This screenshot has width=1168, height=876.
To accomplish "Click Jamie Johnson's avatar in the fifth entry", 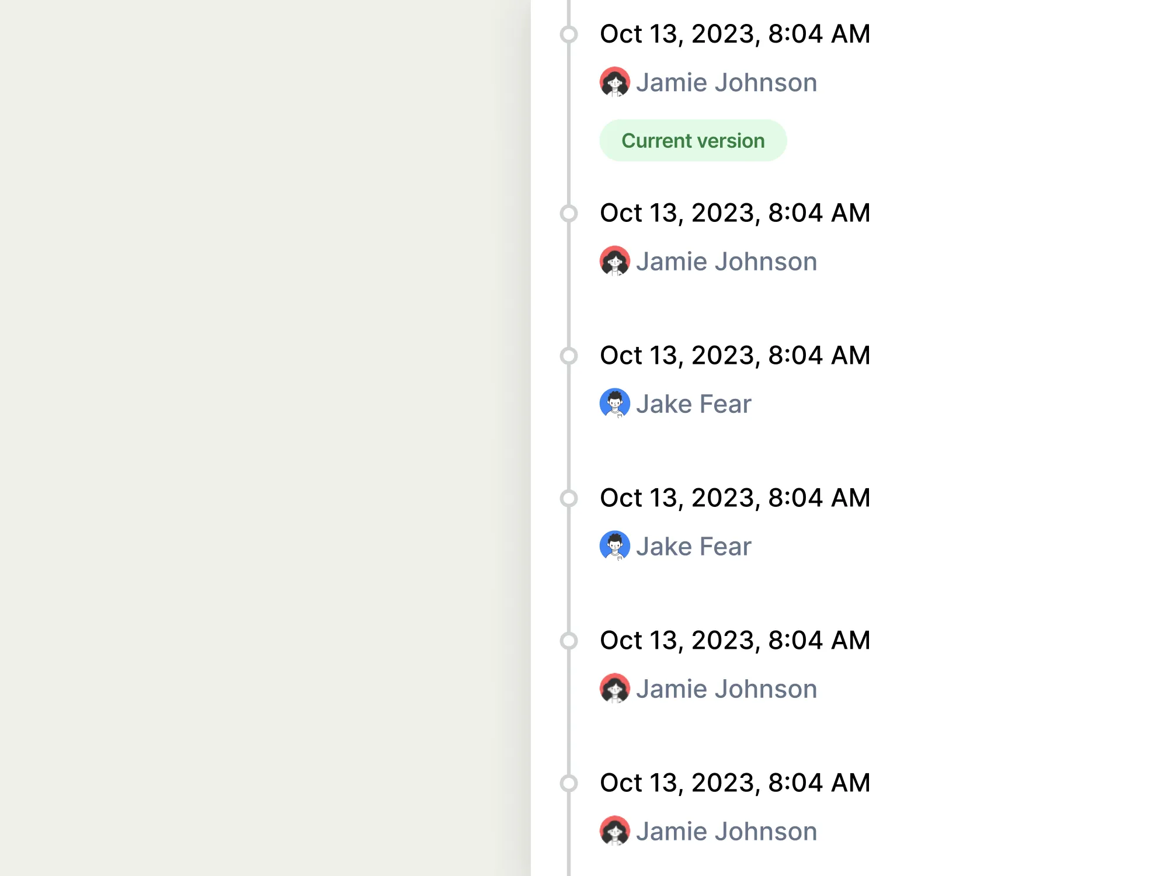I will click(616, 689).
